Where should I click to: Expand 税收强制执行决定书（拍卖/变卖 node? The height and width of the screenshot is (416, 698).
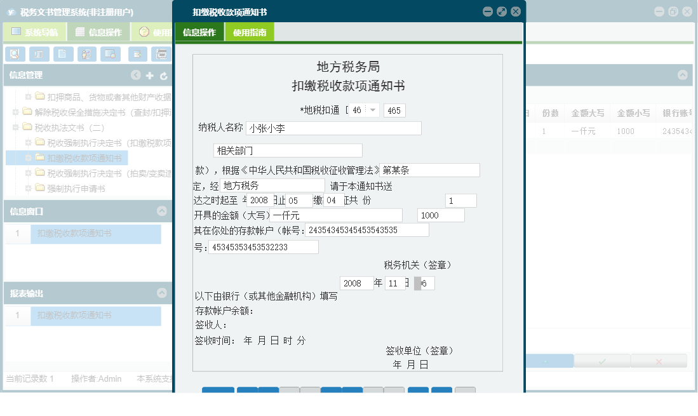[28, 173]
